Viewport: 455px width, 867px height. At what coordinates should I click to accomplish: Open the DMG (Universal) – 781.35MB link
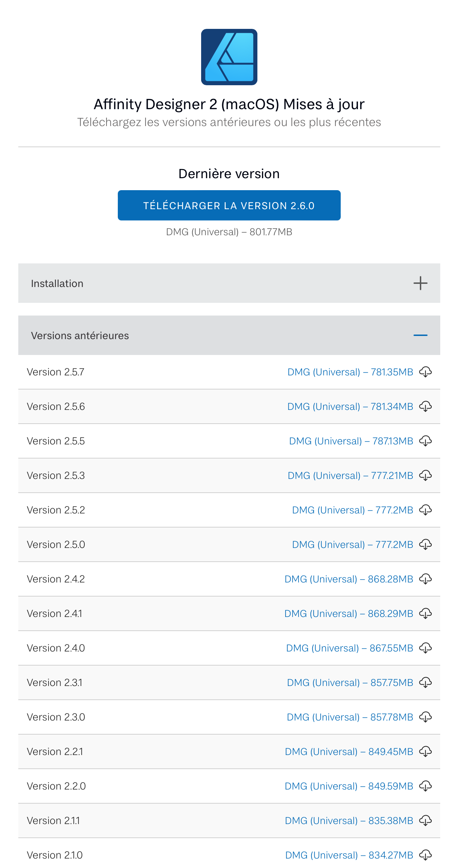350,372
